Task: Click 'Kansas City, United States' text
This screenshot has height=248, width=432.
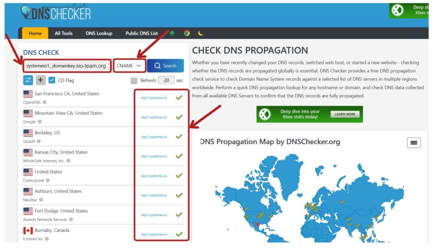Action: (61, 152)
